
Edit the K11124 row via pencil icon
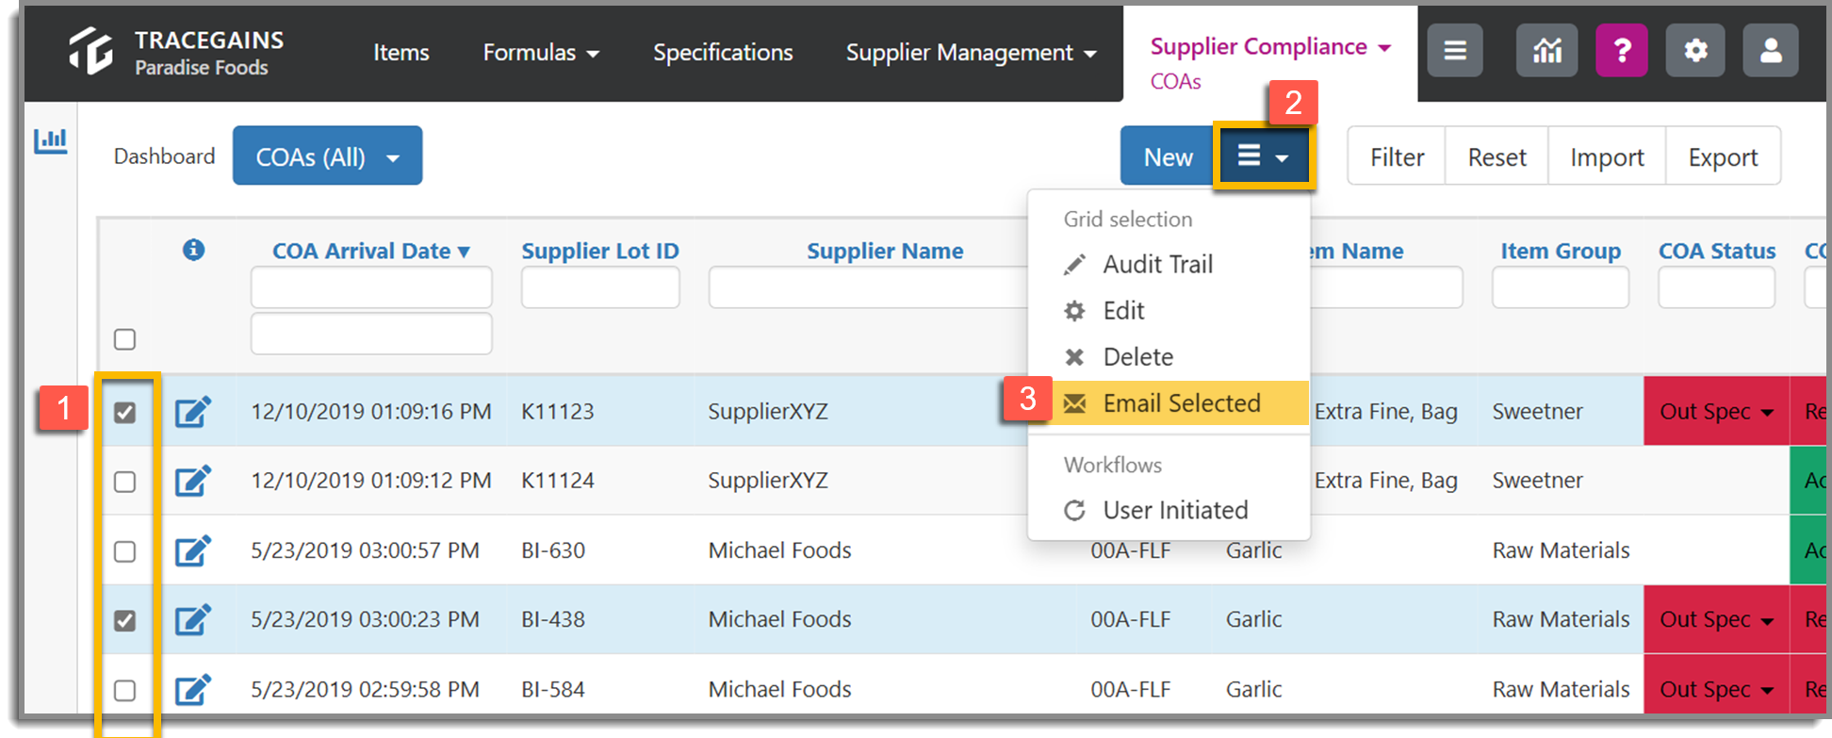[x=193, y=481]
